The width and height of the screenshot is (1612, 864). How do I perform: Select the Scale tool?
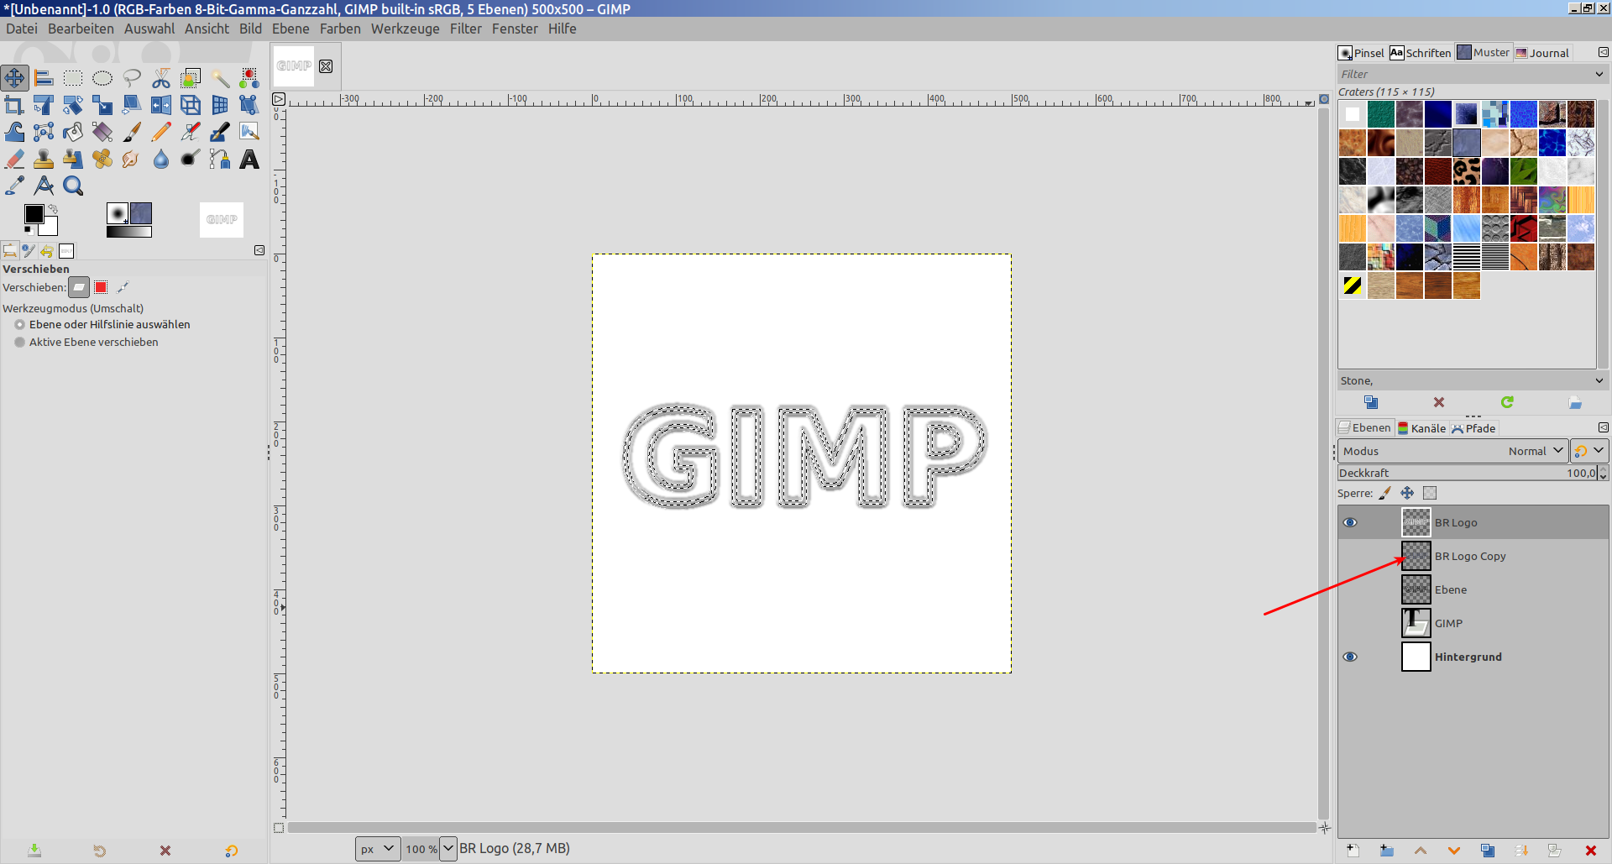[102, 105]
